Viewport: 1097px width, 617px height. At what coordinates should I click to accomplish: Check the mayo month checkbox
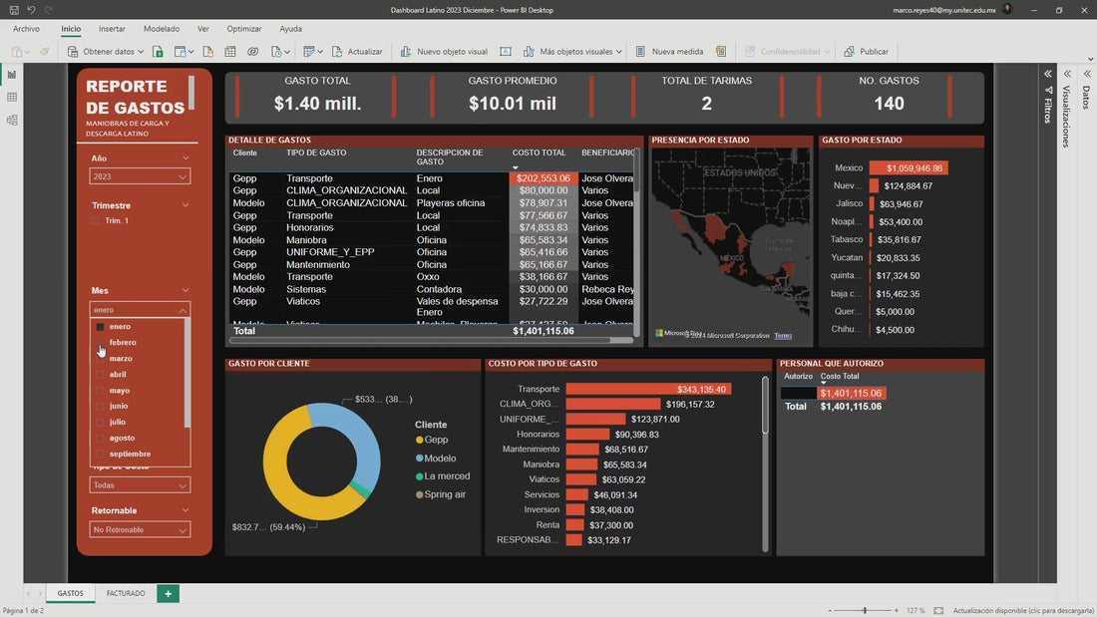99,390
